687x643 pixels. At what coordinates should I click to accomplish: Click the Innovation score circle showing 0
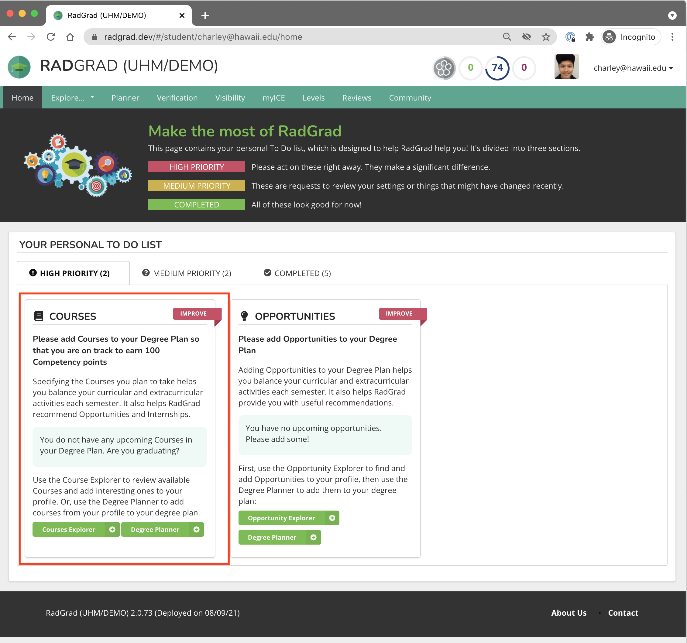[470, 68]
